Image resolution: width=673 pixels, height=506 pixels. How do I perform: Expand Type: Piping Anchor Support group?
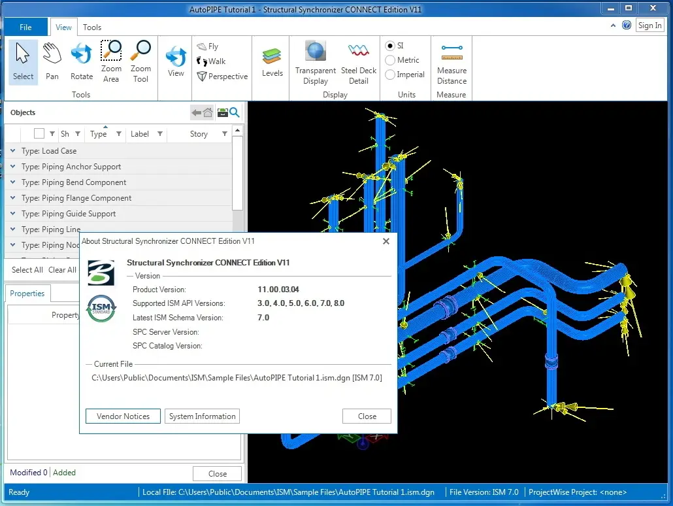coord(13,166)
